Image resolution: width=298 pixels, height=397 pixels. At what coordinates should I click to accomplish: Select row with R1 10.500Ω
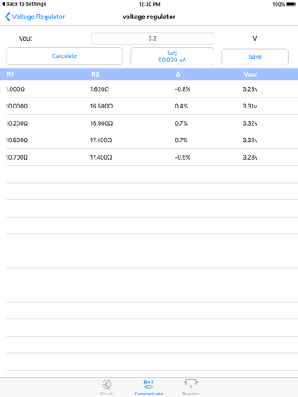click(149, 141)
